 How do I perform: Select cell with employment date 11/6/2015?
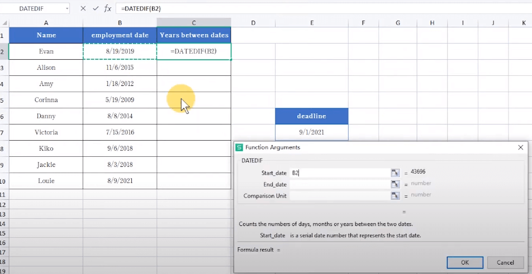[x=120, y=68]
